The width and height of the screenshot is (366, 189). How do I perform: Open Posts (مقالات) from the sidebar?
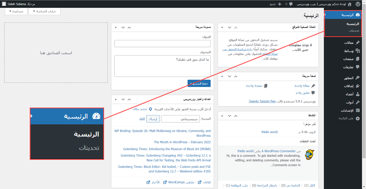(348, 43)
